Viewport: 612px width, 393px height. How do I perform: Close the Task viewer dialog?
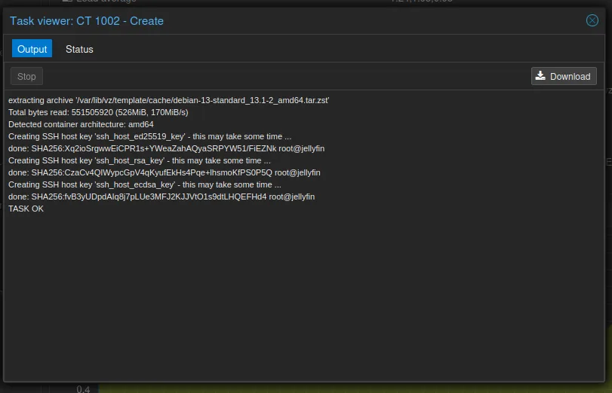592,20
